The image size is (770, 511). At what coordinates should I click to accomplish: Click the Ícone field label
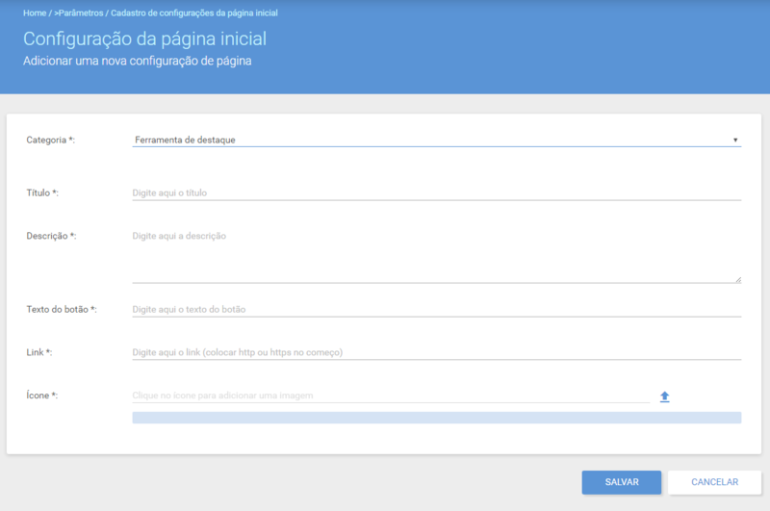(41, 396)
